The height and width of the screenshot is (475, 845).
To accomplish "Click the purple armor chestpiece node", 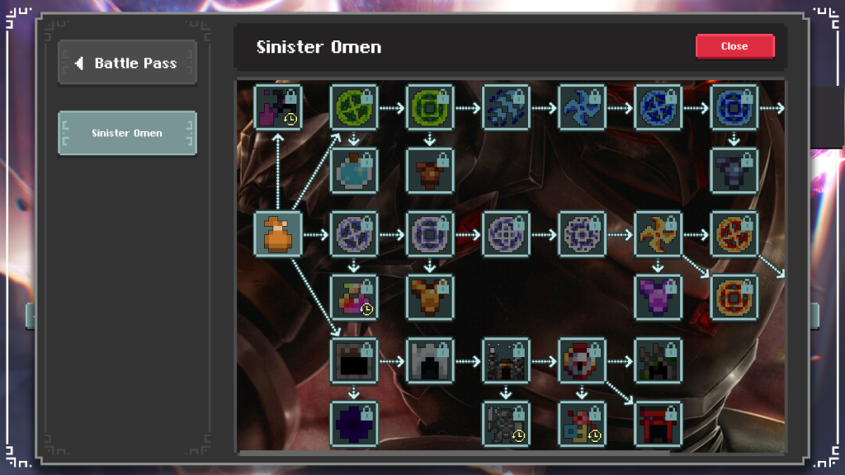I will [x=658, y=297].
